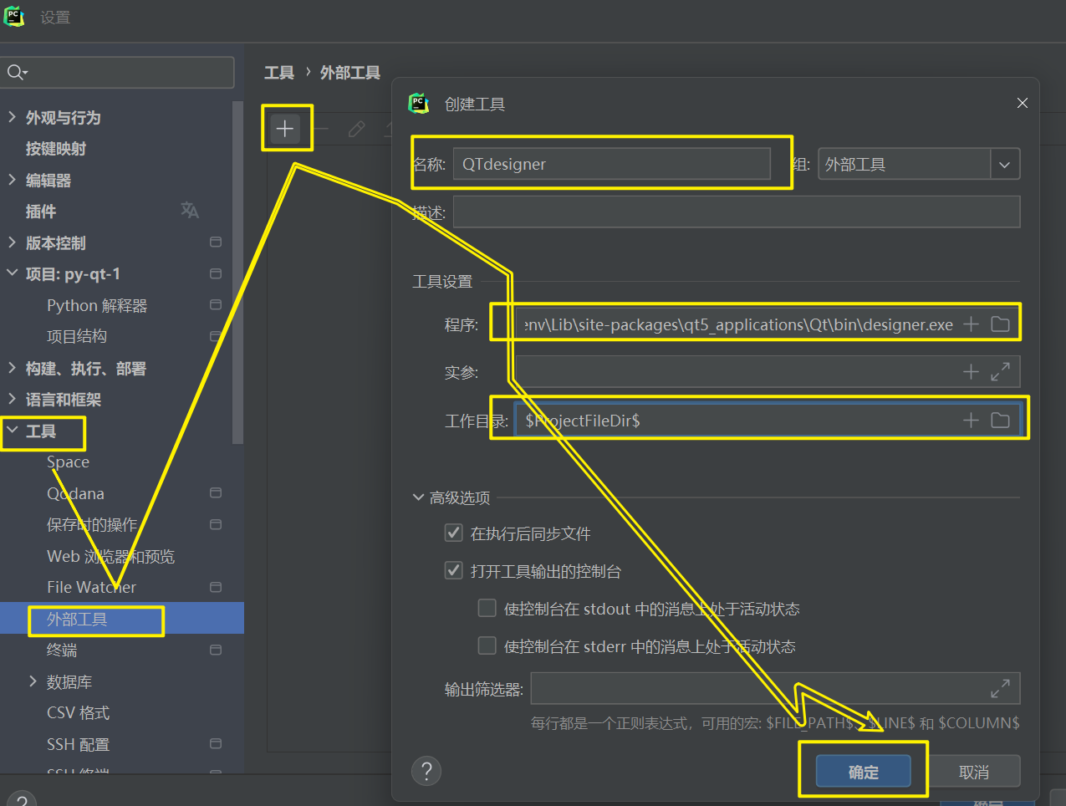The width and height of the screenshot is (1066, 806).
Task: Click the add tool plus button
Action: (285, 129)
